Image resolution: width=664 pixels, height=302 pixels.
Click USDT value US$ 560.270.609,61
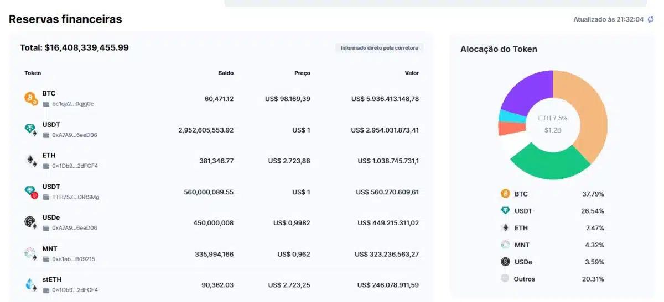[x=387, y=192]
